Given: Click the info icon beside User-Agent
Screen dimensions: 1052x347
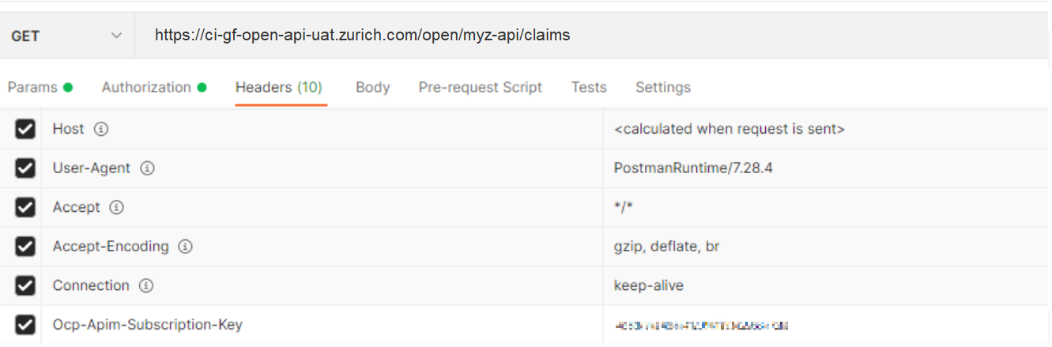Looking at the screenshot, I should pos(148,168).
